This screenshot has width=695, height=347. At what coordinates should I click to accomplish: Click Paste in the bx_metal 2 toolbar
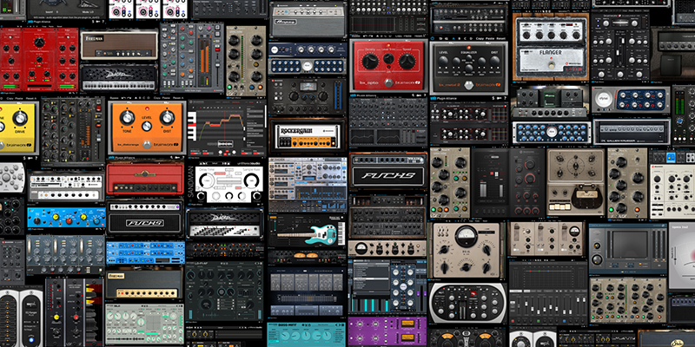490,38
